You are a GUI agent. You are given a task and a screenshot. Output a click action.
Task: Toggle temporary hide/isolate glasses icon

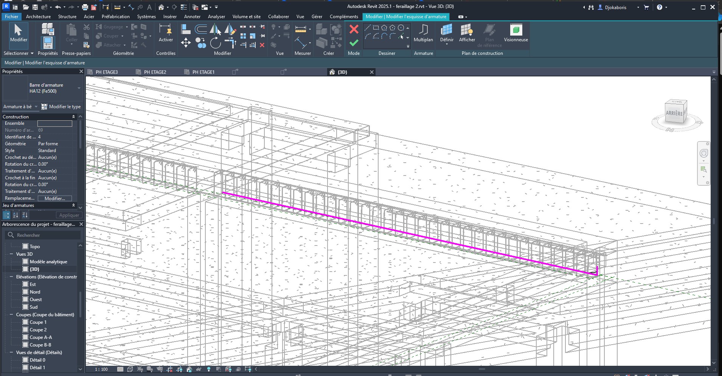tap(199, 369)
